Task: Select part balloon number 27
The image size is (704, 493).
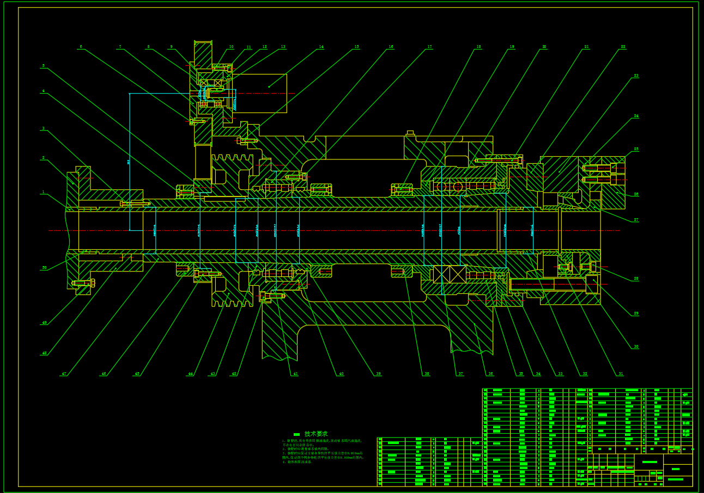Action: pos(636,220)
